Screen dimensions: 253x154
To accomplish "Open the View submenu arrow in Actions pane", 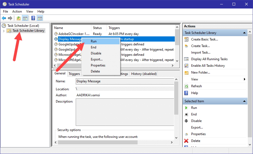I will point(245,79).
